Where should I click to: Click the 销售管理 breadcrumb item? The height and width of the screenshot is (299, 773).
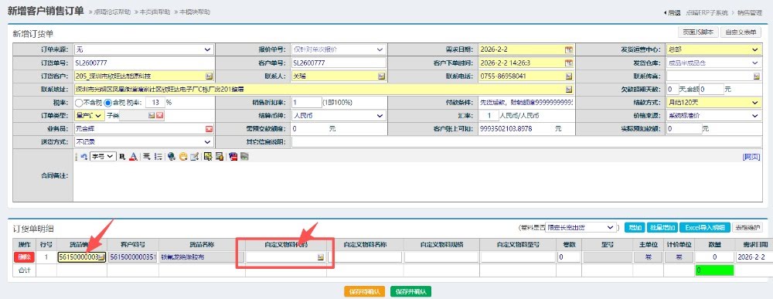(x=749, y=13)
